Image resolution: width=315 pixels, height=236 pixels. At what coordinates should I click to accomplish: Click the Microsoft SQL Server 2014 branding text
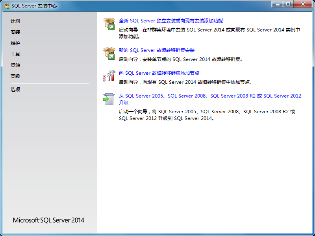(48, 220)
